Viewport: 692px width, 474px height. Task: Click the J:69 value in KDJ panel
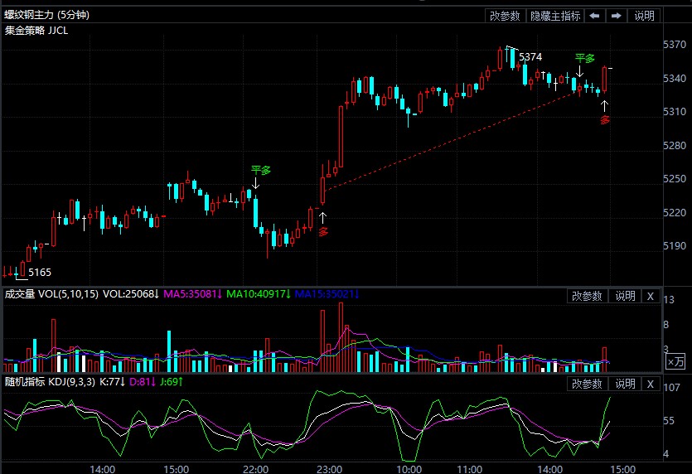(172, 382)
